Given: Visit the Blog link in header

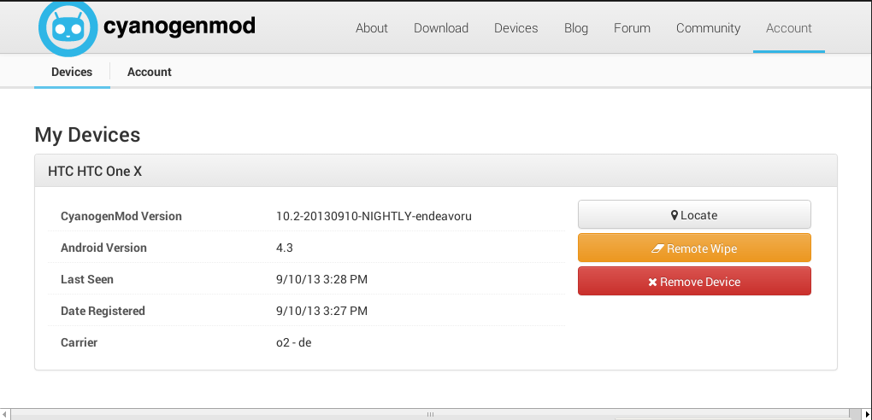Looking at the screenshot, I should point(575,28).
